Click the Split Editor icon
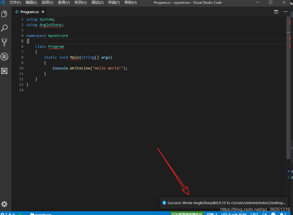The image size is (293, 215). pos(276,12)
